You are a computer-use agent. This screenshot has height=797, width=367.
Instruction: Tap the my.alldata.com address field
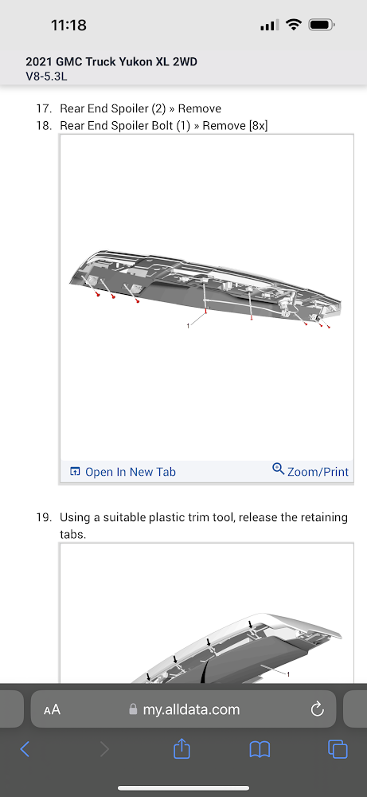(183, 709)
